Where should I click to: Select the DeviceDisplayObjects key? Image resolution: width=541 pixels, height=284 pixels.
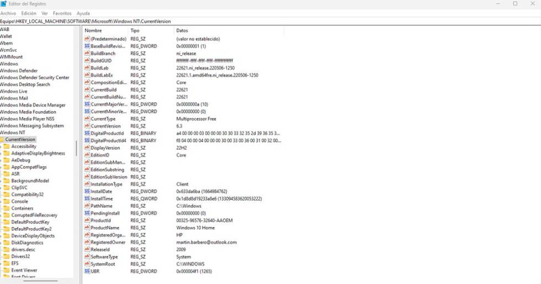coord(33,235)
